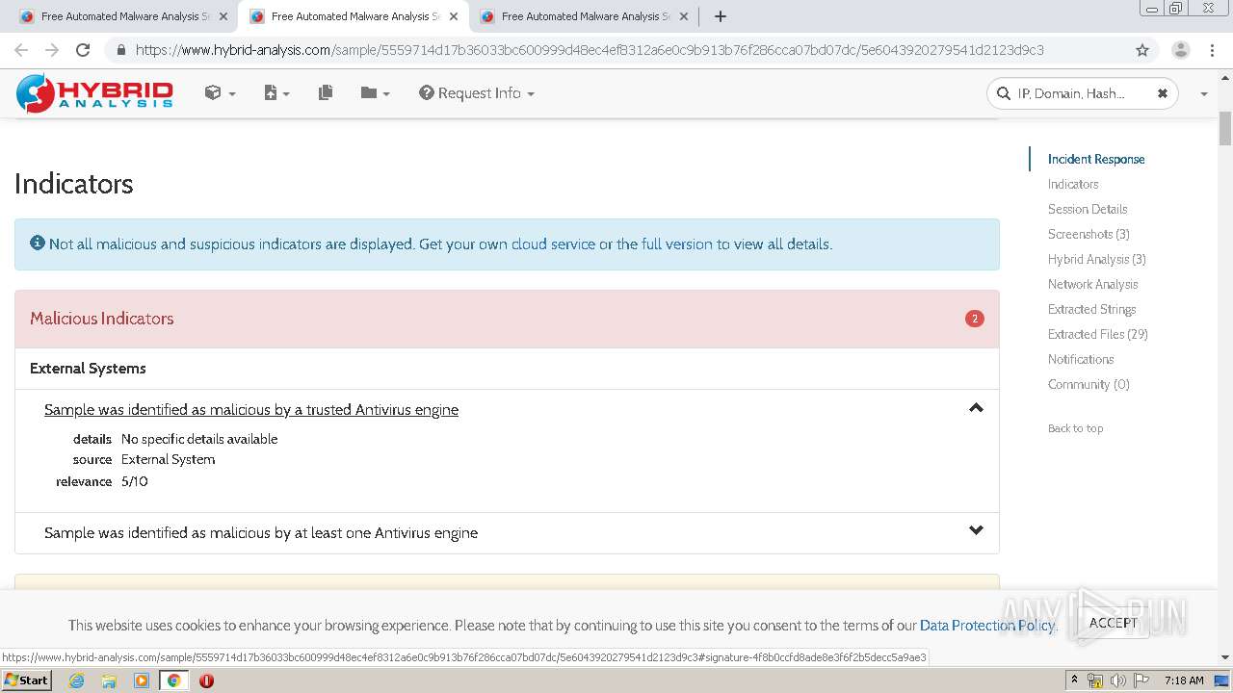Click the network tray icon

(1095, 680)
